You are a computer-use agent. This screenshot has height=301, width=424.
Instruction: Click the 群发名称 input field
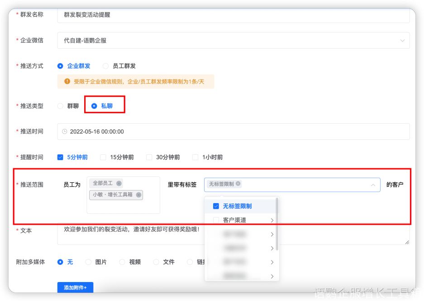pyautogui.click(x=233, y=15)
